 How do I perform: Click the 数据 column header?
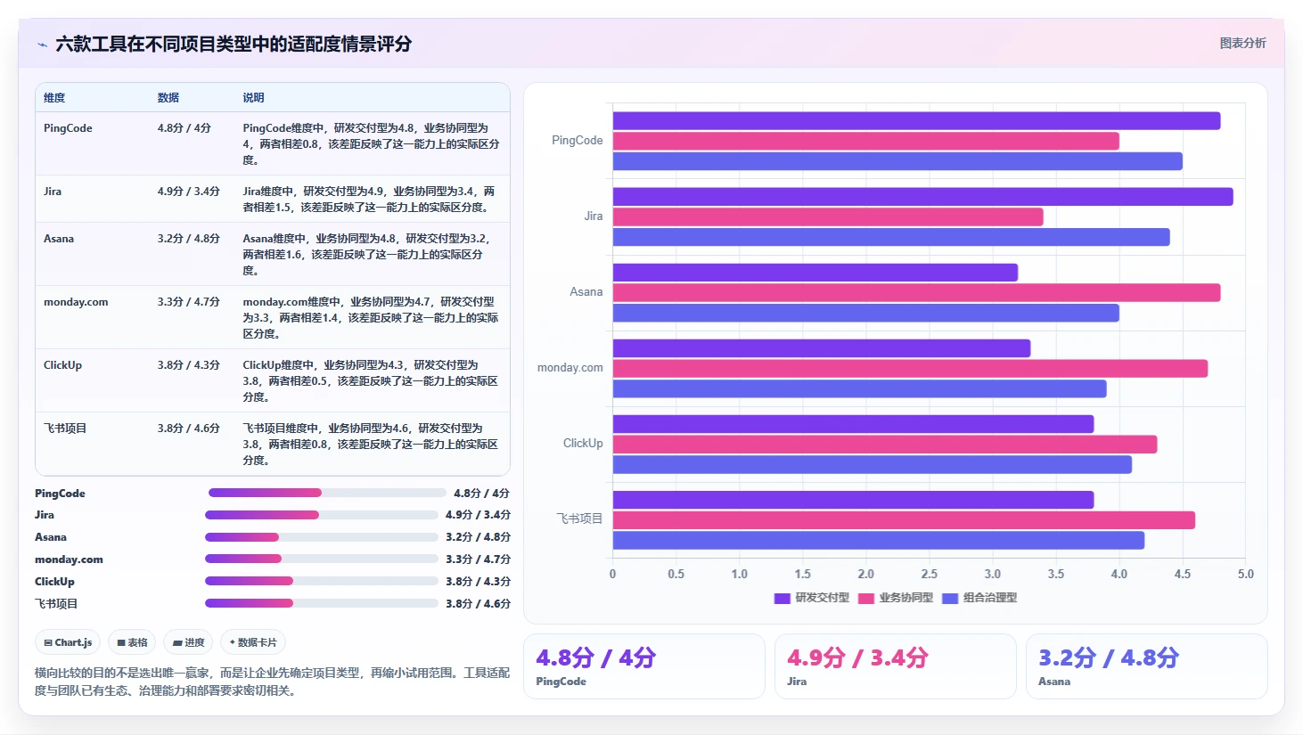[168, 98]
